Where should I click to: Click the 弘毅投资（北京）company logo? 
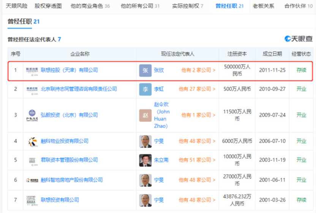click(32, 115)
